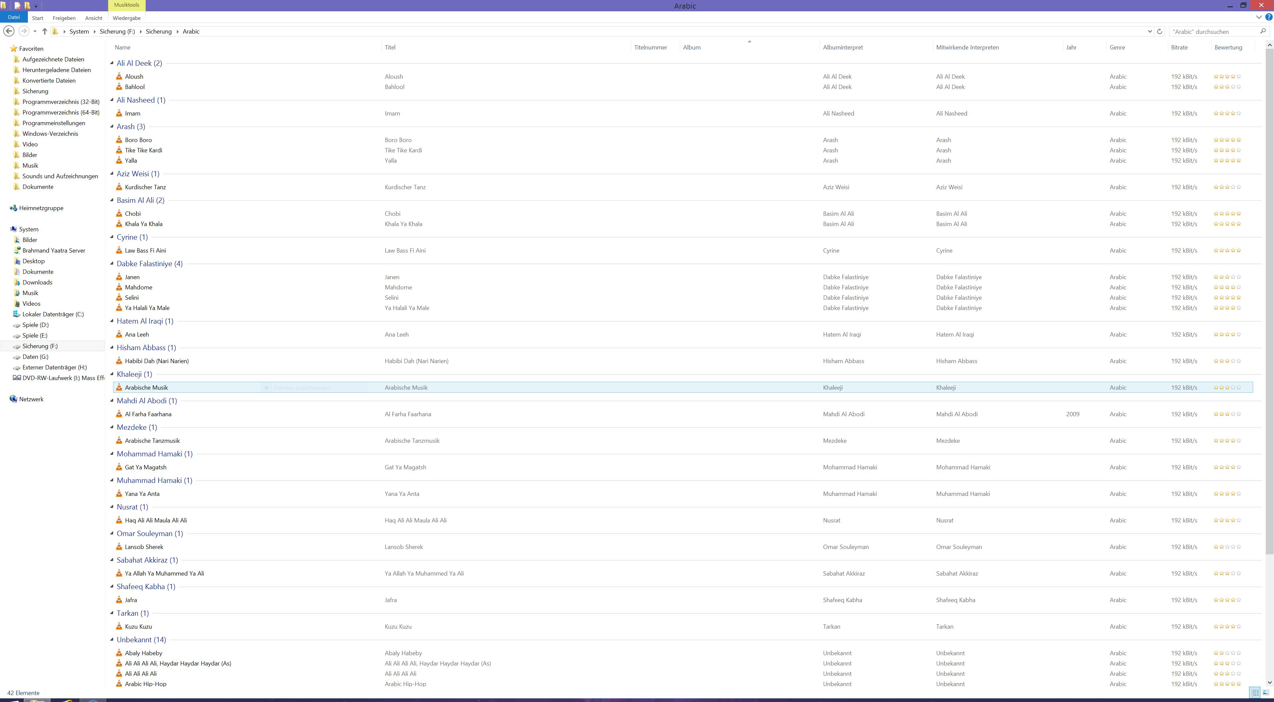Viewport: 1274px width, 702px height.
Task: Select the Spiele (D:) drive
Action: point(35,325)
